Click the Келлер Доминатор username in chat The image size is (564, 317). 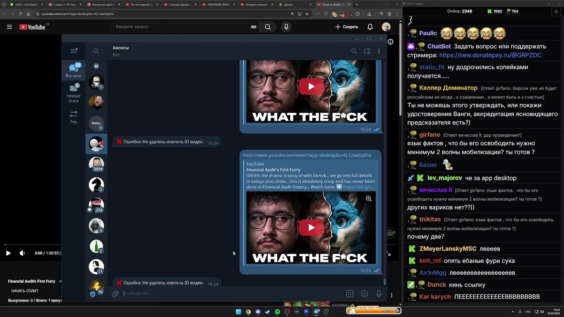click(x=448, y=88)
